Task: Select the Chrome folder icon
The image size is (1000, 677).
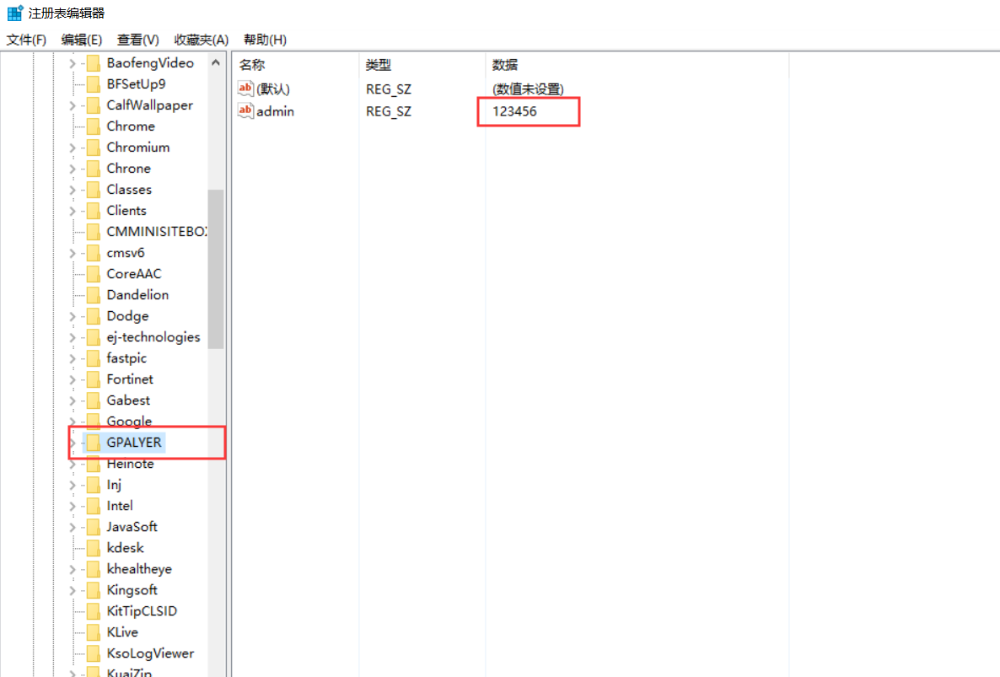Action: coord(93,126)
